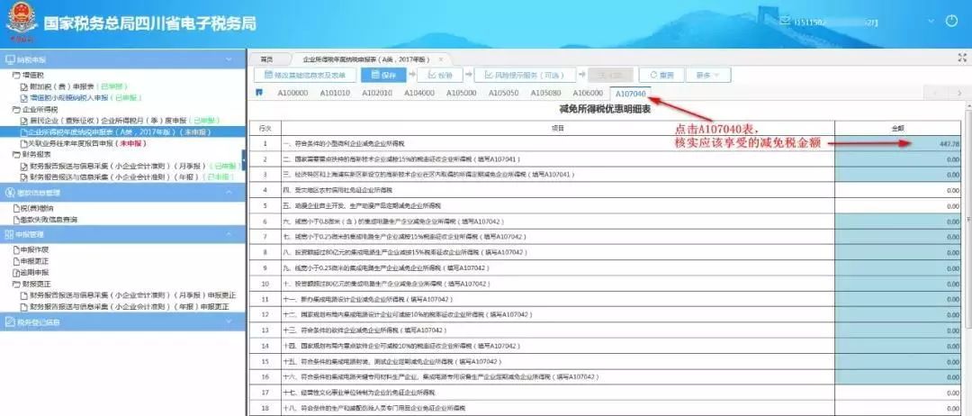Select form tab A105000

point(461,93)
